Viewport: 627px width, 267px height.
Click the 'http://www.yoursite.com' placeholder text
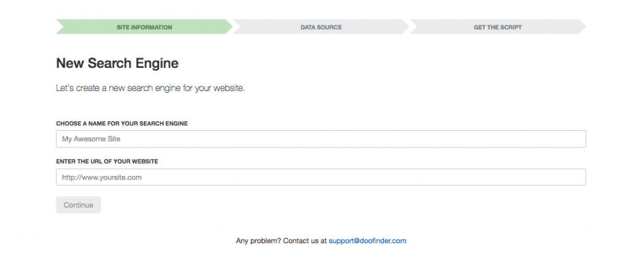(102, 178)
